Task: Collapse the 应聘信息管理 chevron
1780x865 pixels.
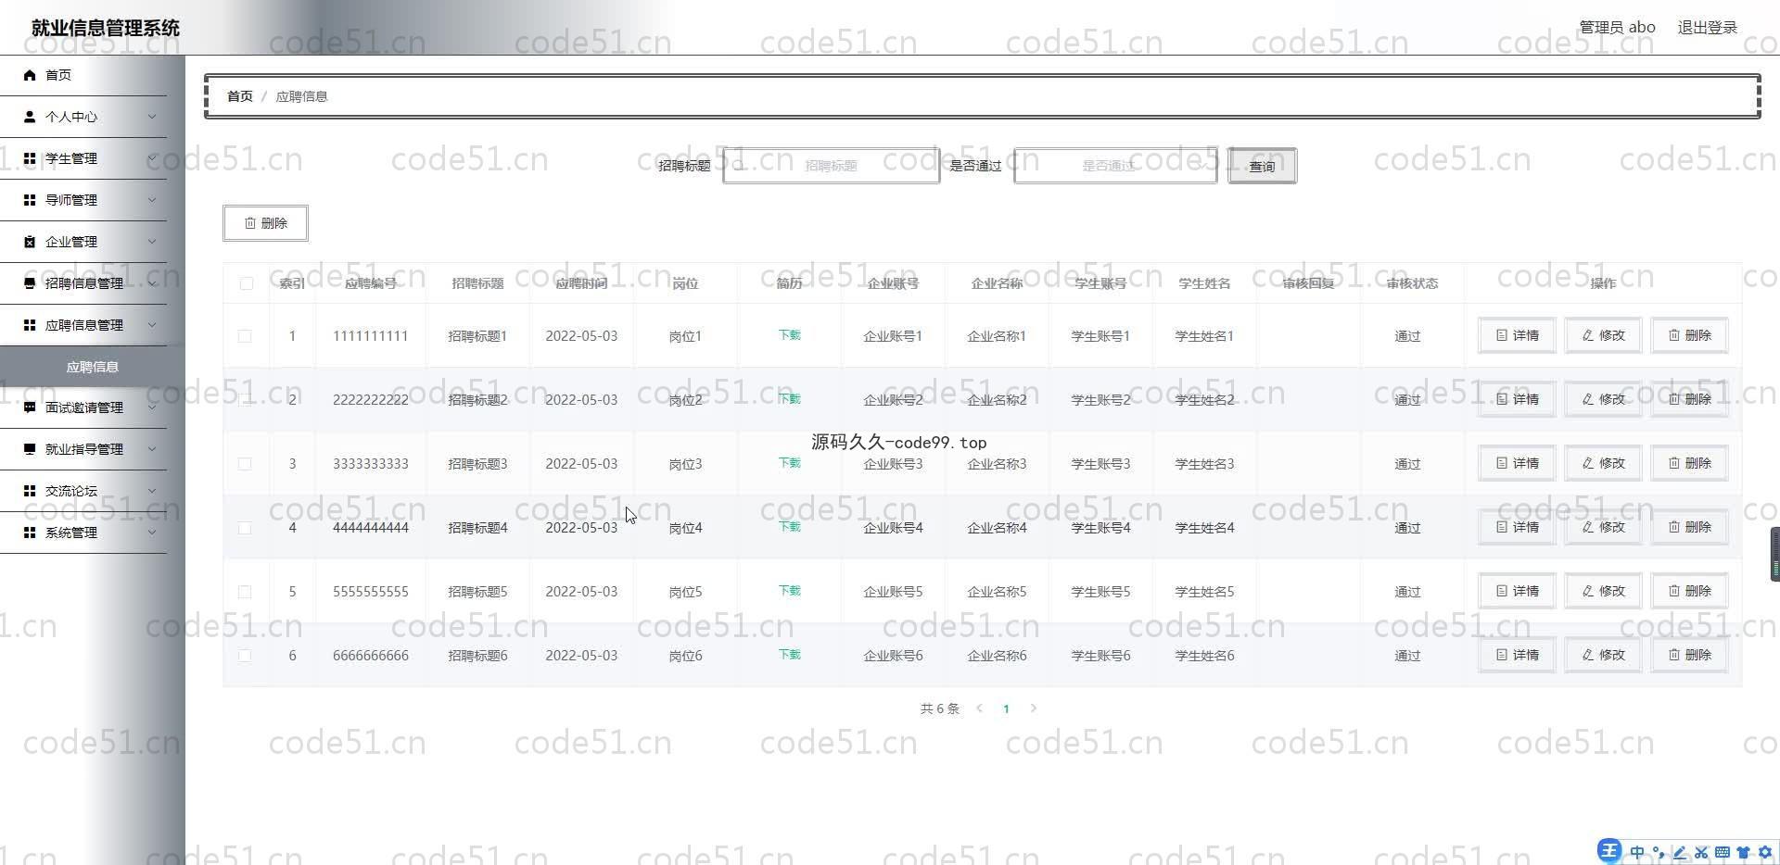Action: (152, 325)
